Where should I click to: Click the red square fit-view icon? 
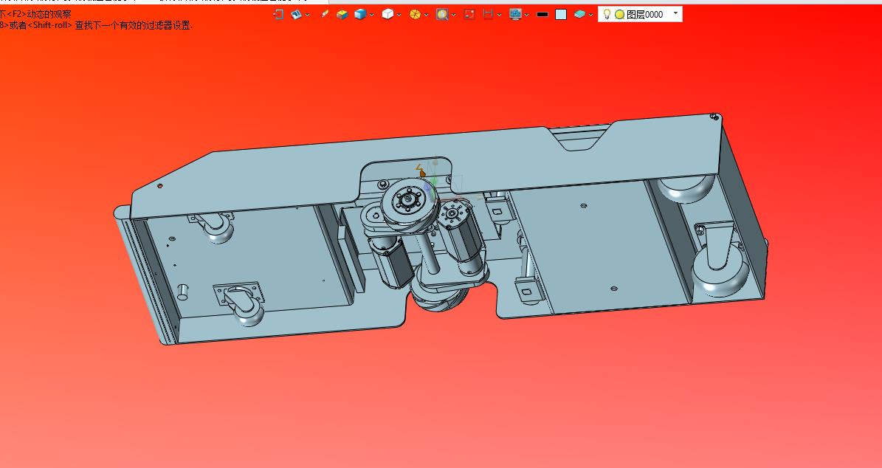[469, 15]
